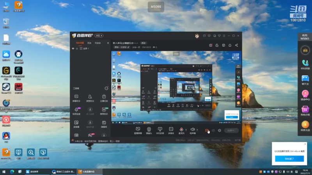This screenshot has width=312, height=175.
Task: Open the 弹幕秀 tool
Action: [104, 124]
